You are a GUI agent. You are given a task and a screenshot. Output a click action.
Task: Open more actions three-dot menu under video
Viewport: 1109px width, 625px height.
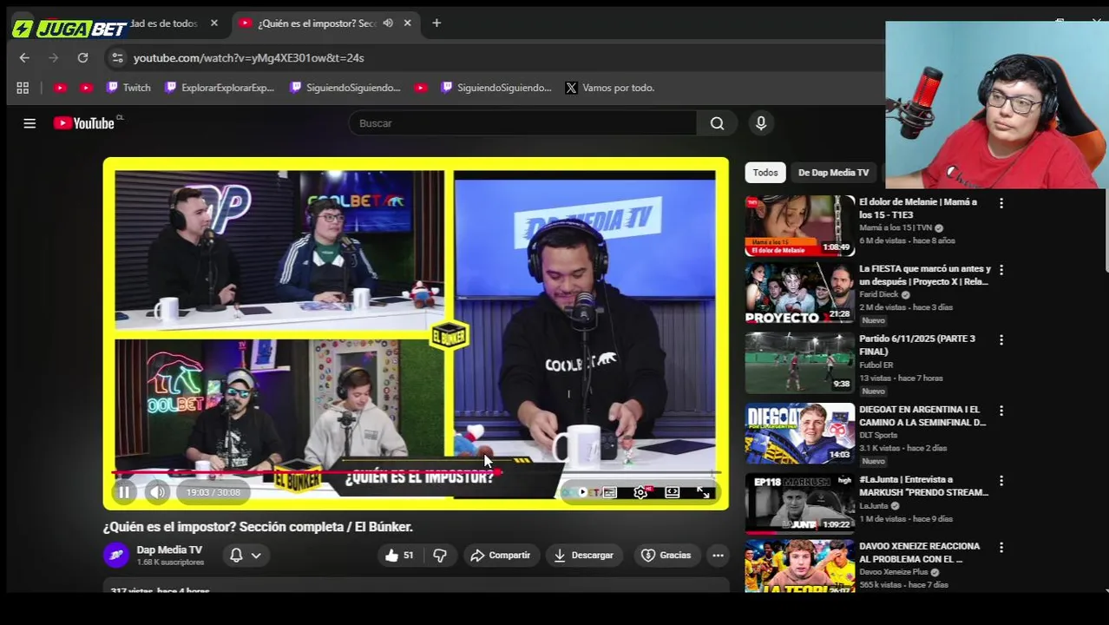(718, 556)
